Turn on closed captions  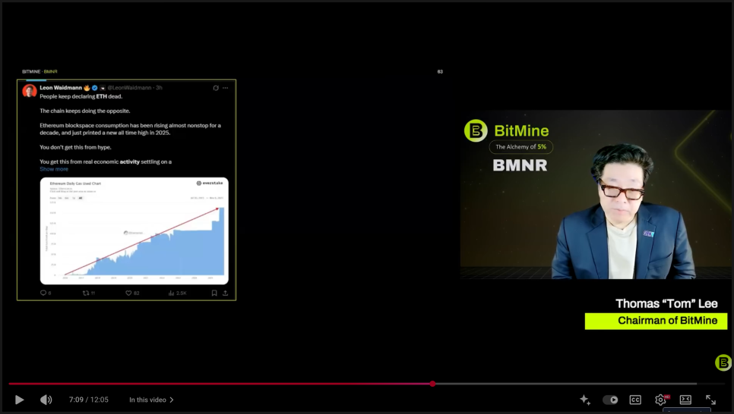click(x=634, y=400)
